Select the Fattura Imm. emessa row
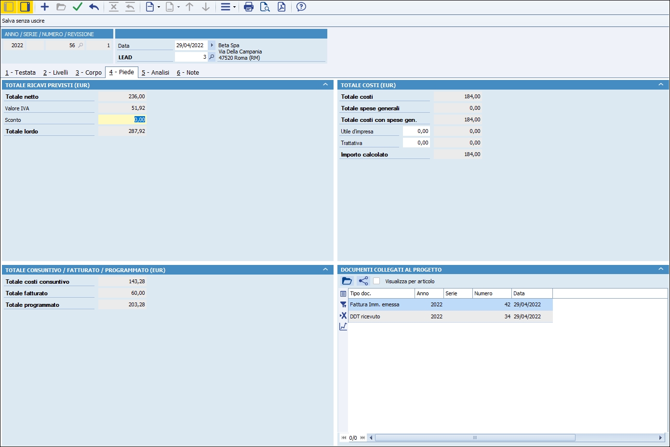 coord(381,304)
